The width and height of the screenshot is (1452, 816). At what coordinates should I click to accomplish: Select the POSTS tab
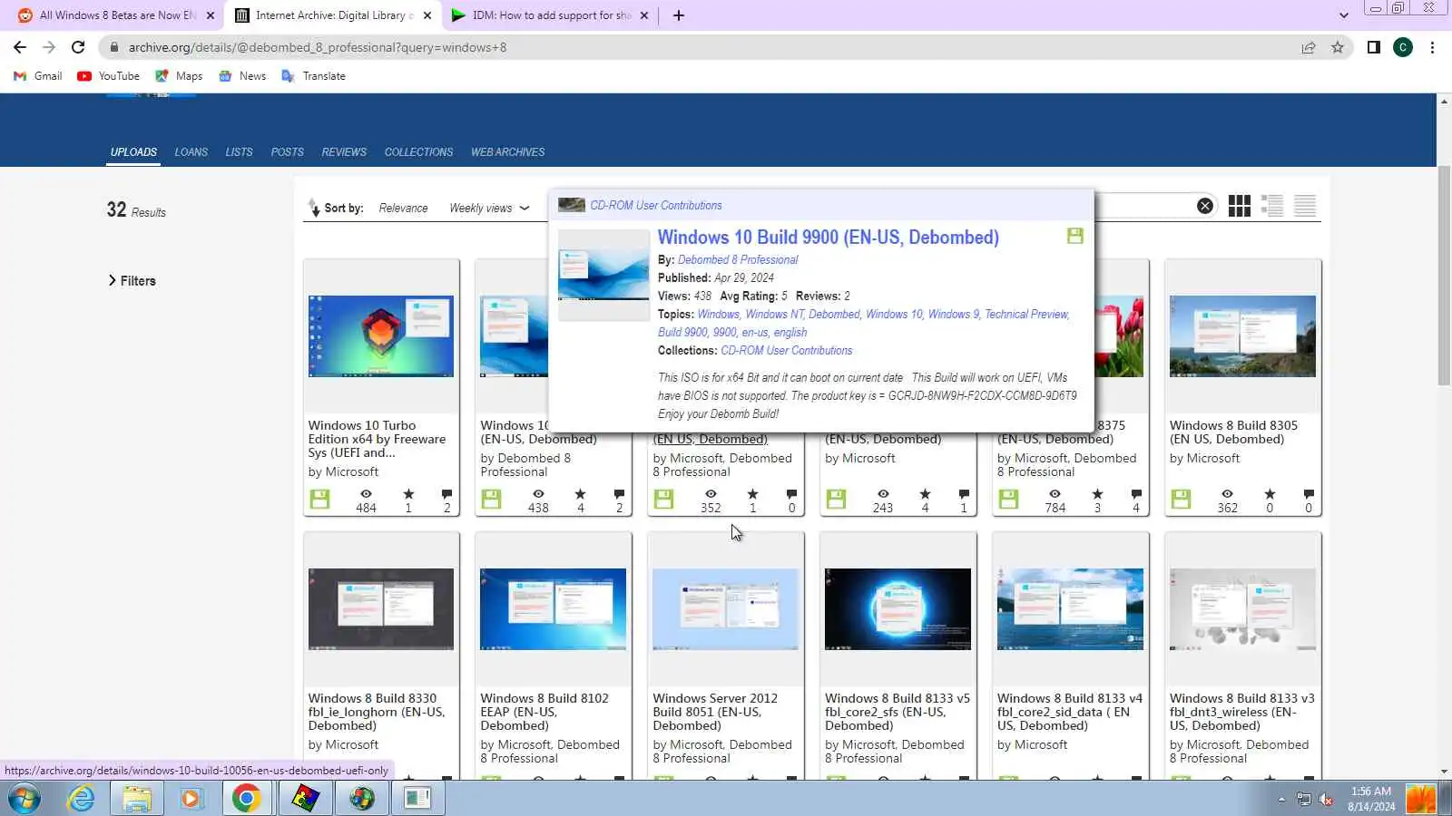coord(288,152)
